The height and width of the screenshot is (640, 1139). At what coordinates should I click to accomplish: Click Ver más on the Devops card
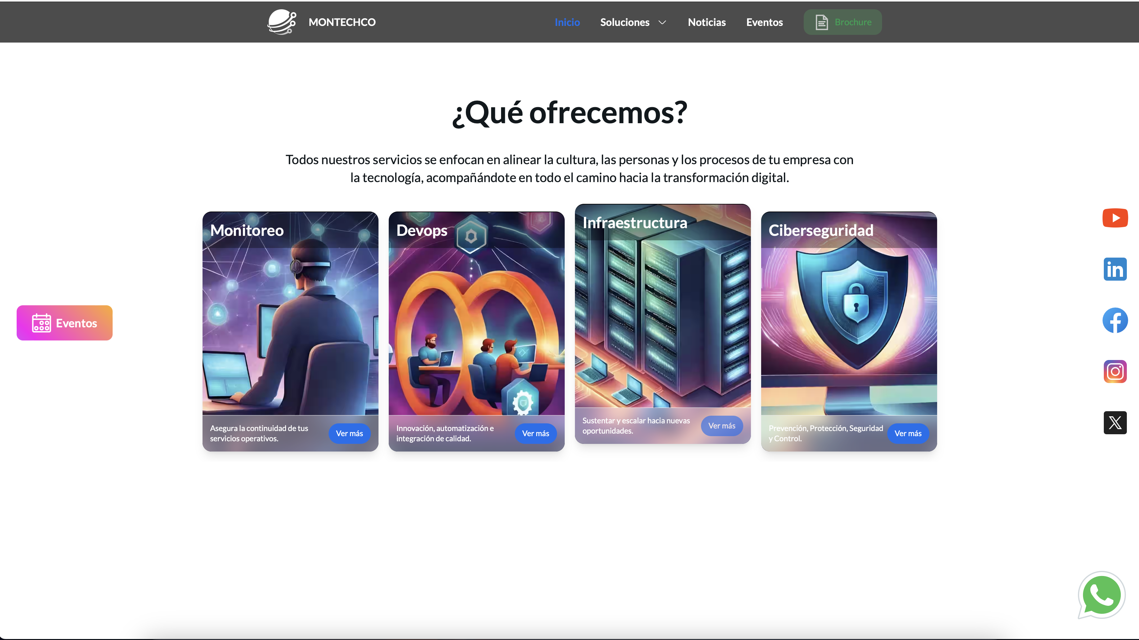click(536, 434)
